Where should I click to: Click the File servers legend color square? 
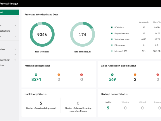pyautogui.click(x=112, y=45)
